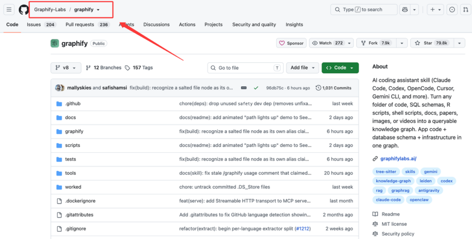Select the claude-code topic tag
The image size is (472, 239).
click(388, 199)
